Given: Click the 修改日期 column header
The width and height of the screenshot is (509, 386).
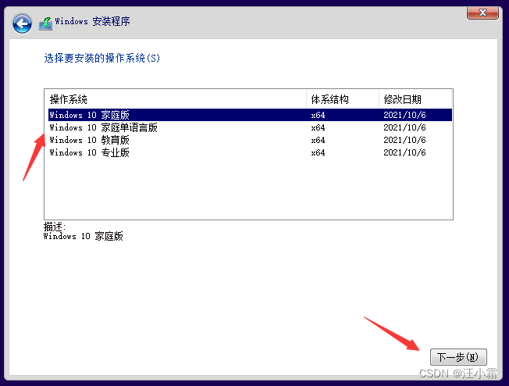Looking at the screenshot, I should click(x=415, y=99).
